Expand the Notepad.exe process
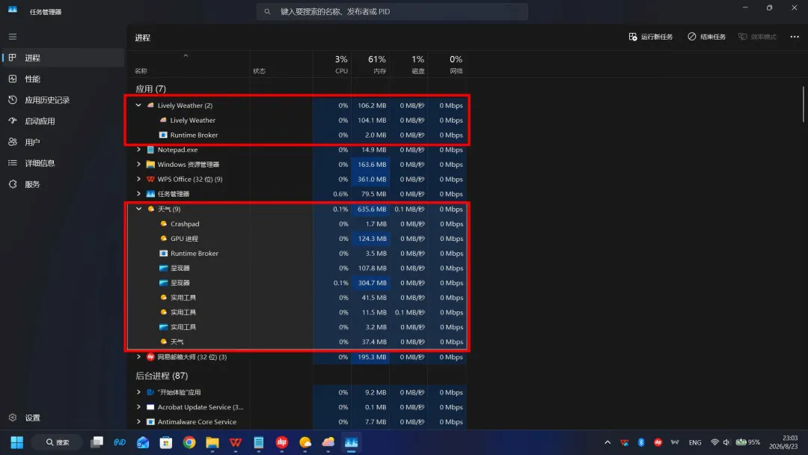The width and height of the screenshot is (808, 455). [138, 150]
